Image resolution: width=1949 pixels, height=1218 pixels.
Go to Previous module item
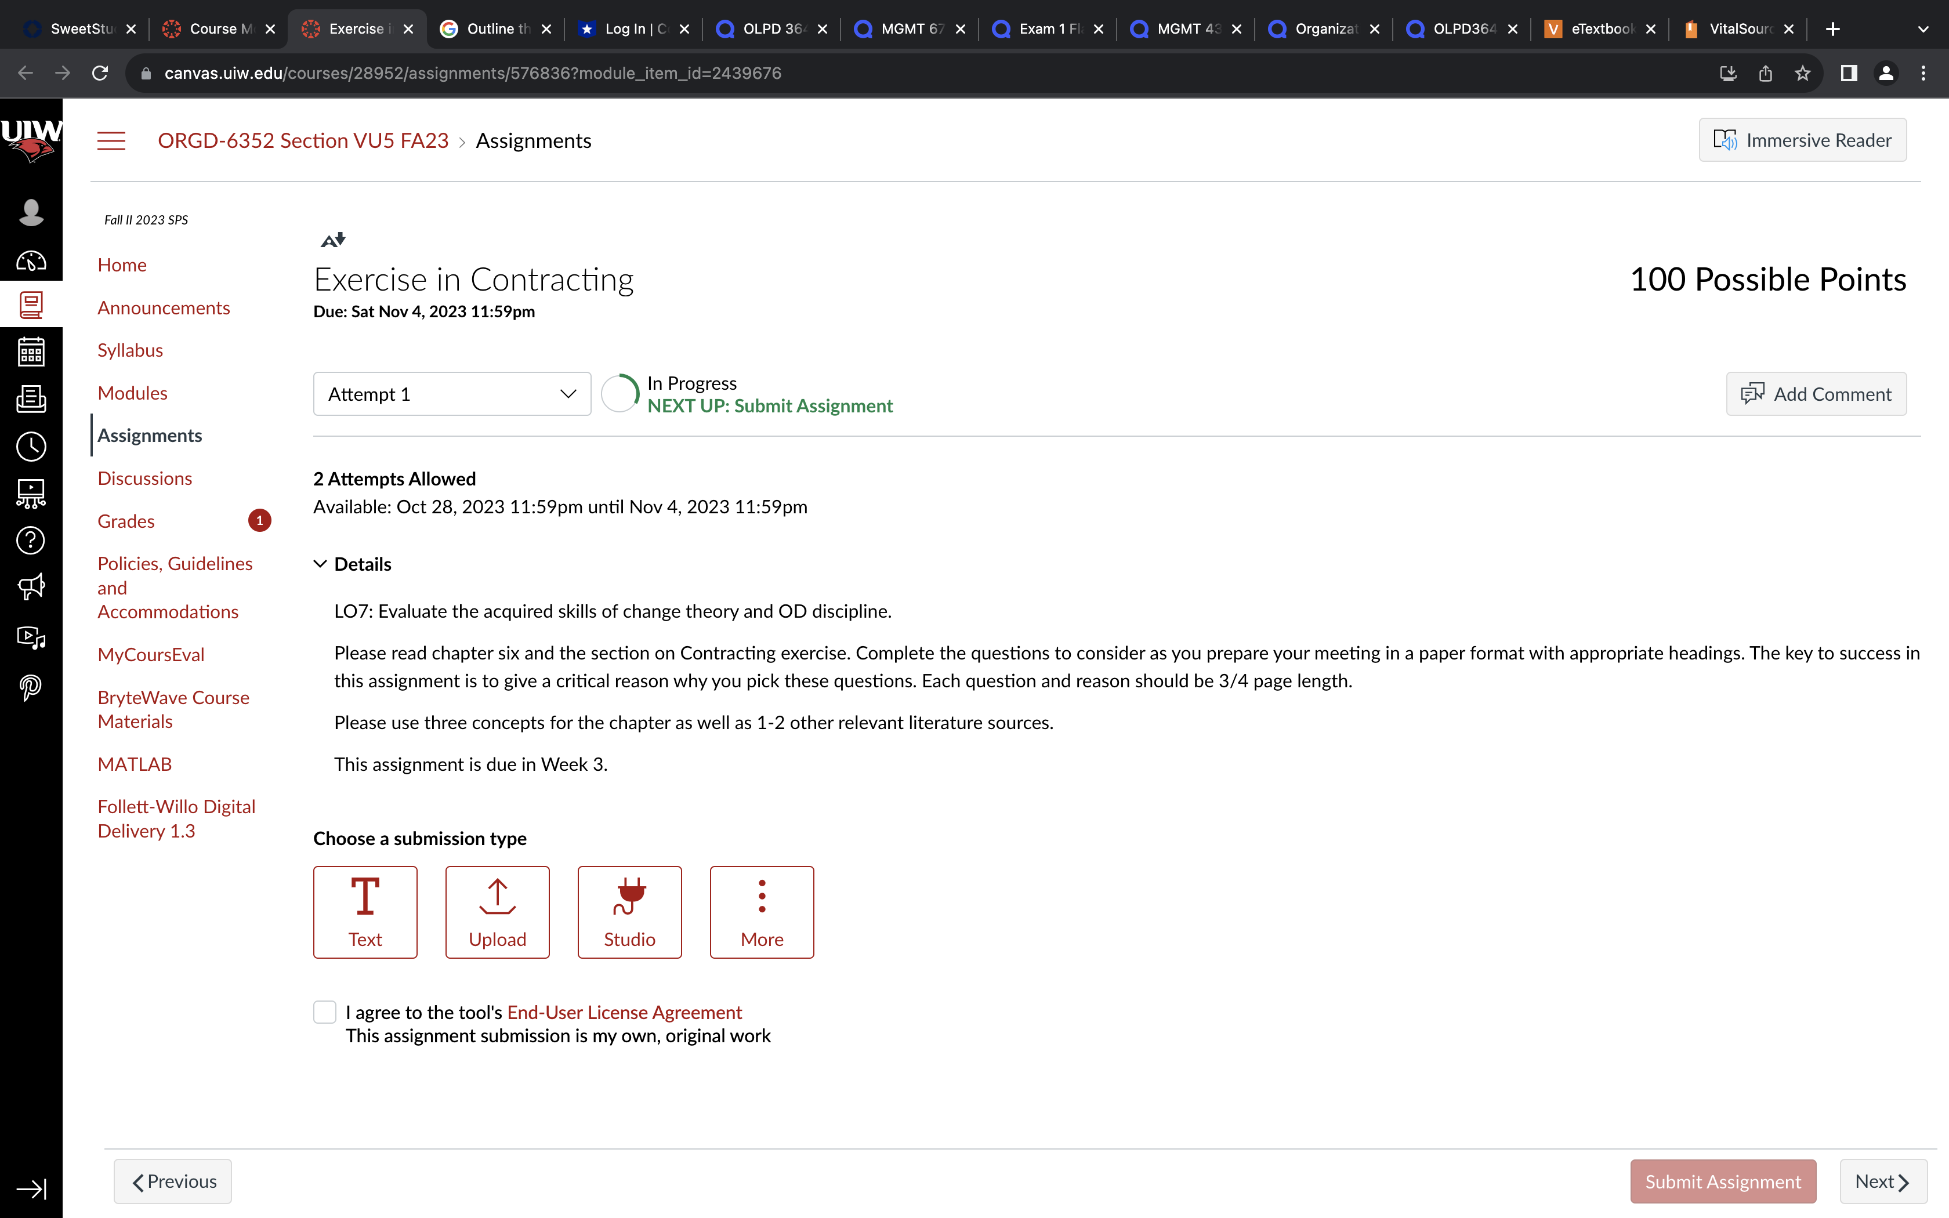(x=172, y=1181)
